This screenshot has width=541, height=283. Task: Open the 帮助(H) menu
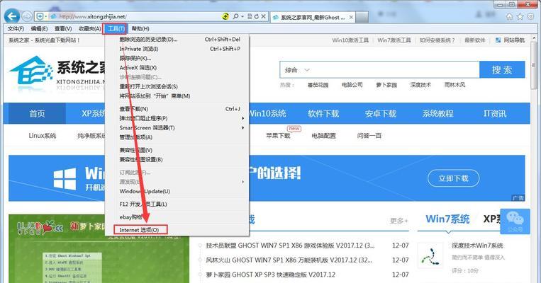pos(140,28)
